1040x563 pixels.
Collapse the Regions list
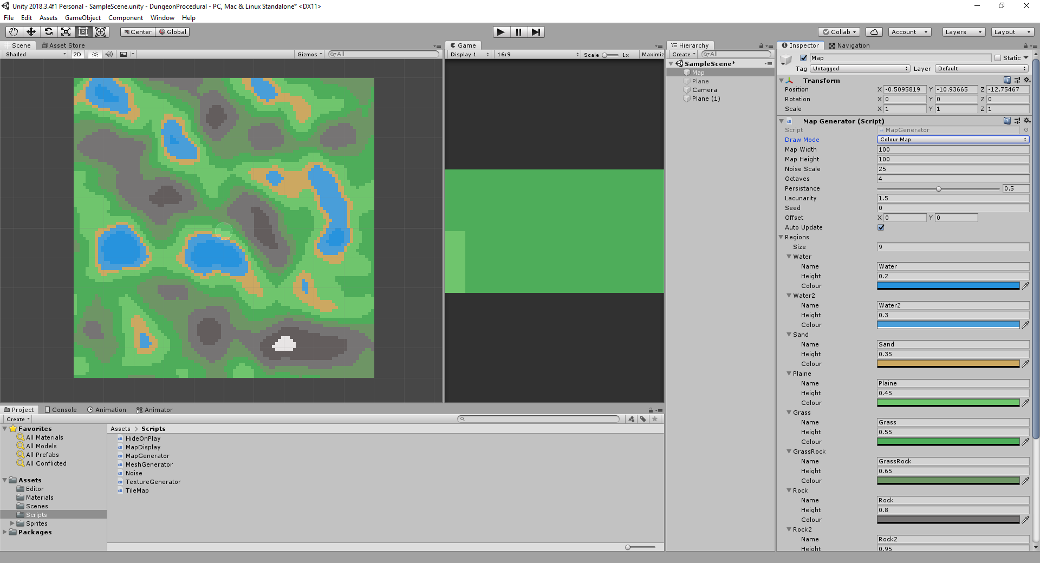pyautogui.click(x=781, y=237)
